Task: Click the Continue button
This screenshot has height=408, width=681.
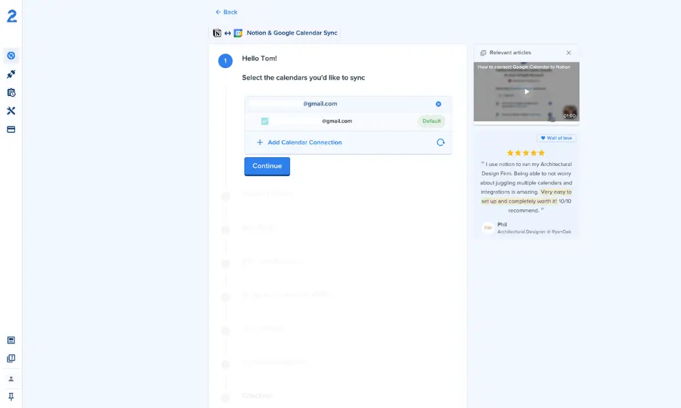Action: 267,166
